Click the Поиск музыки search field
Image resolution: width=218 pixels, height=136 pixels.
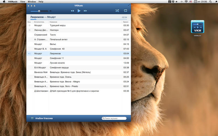(x=114, y=118)
